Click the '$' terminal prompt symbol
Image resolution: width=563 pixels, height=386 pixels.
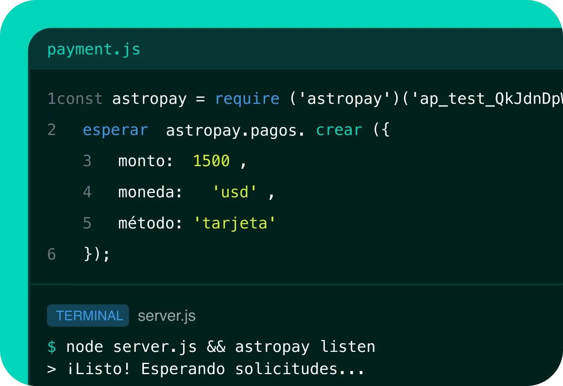[52, 347]
